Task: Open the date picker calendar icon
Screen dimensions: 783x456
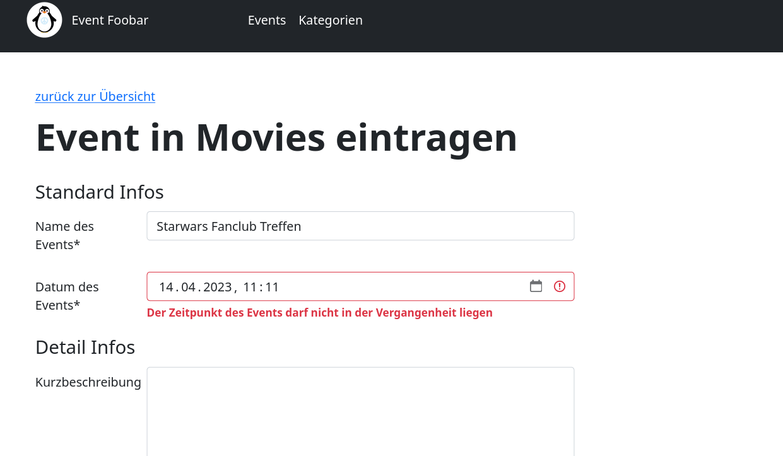Action: (x=536, y=286)
